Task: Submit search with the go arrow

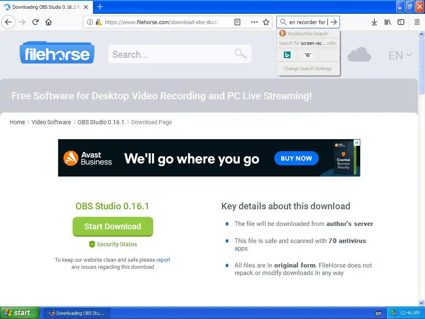Action: pyautogui.click(x=334, y=22)
